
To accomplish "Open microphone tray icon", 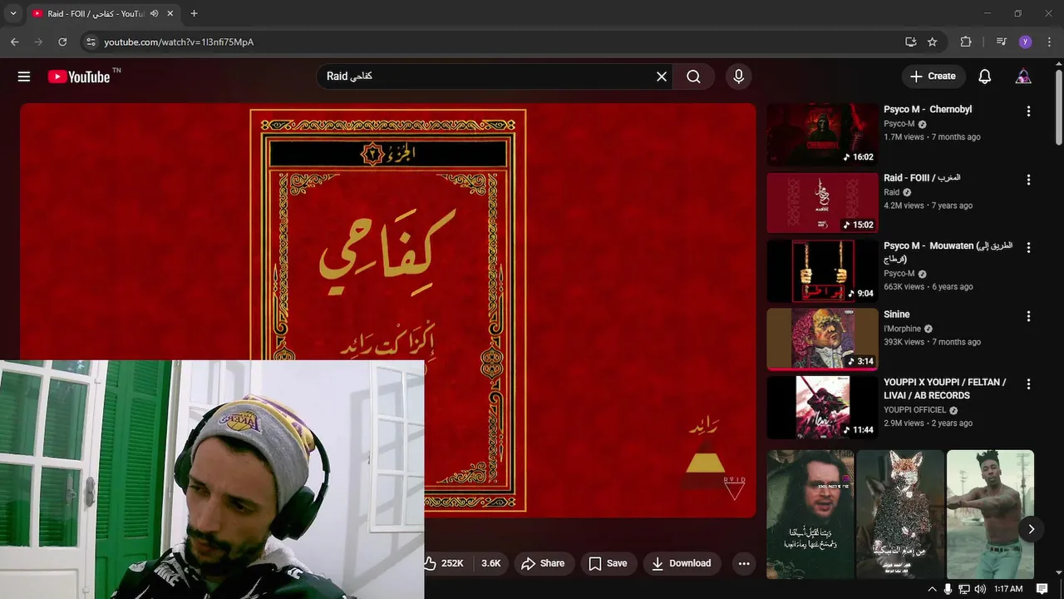I will tap(948, 589).
